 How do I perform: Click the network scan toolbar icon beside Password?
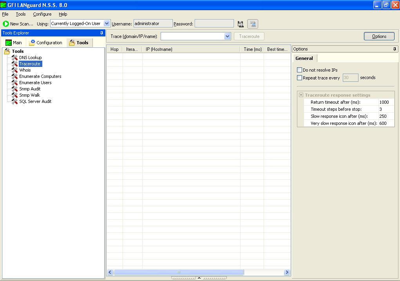253,24
